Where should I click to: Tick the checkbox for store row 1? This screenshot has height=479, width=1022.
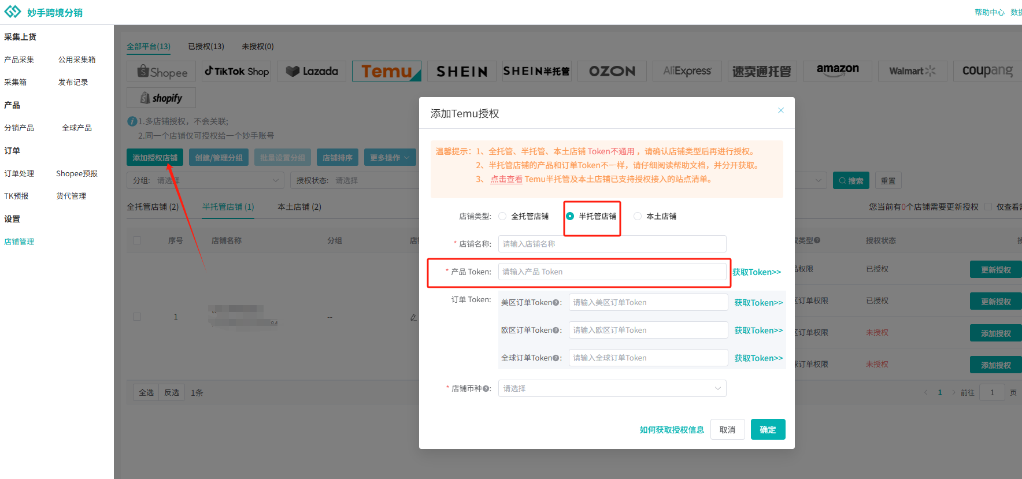[137, 317]
